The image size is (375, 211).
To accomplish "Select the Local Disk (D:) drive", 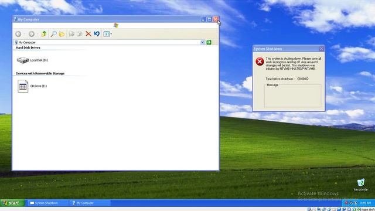I will (33, 60).
